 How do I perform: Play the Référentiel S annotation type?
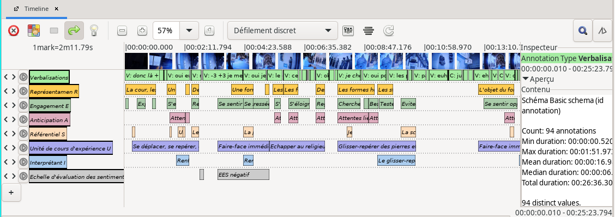(23, 134)
